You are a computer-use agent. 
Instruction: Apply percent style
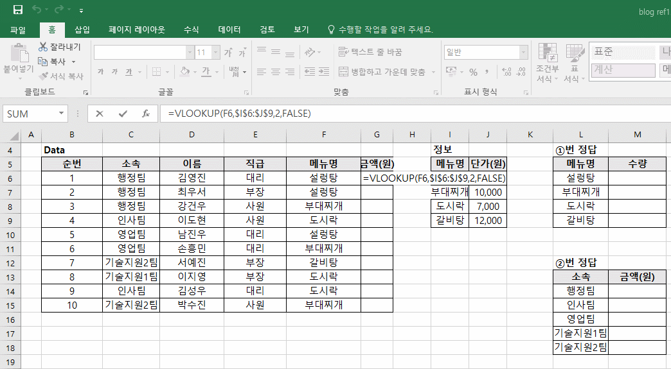coord(473,72)
